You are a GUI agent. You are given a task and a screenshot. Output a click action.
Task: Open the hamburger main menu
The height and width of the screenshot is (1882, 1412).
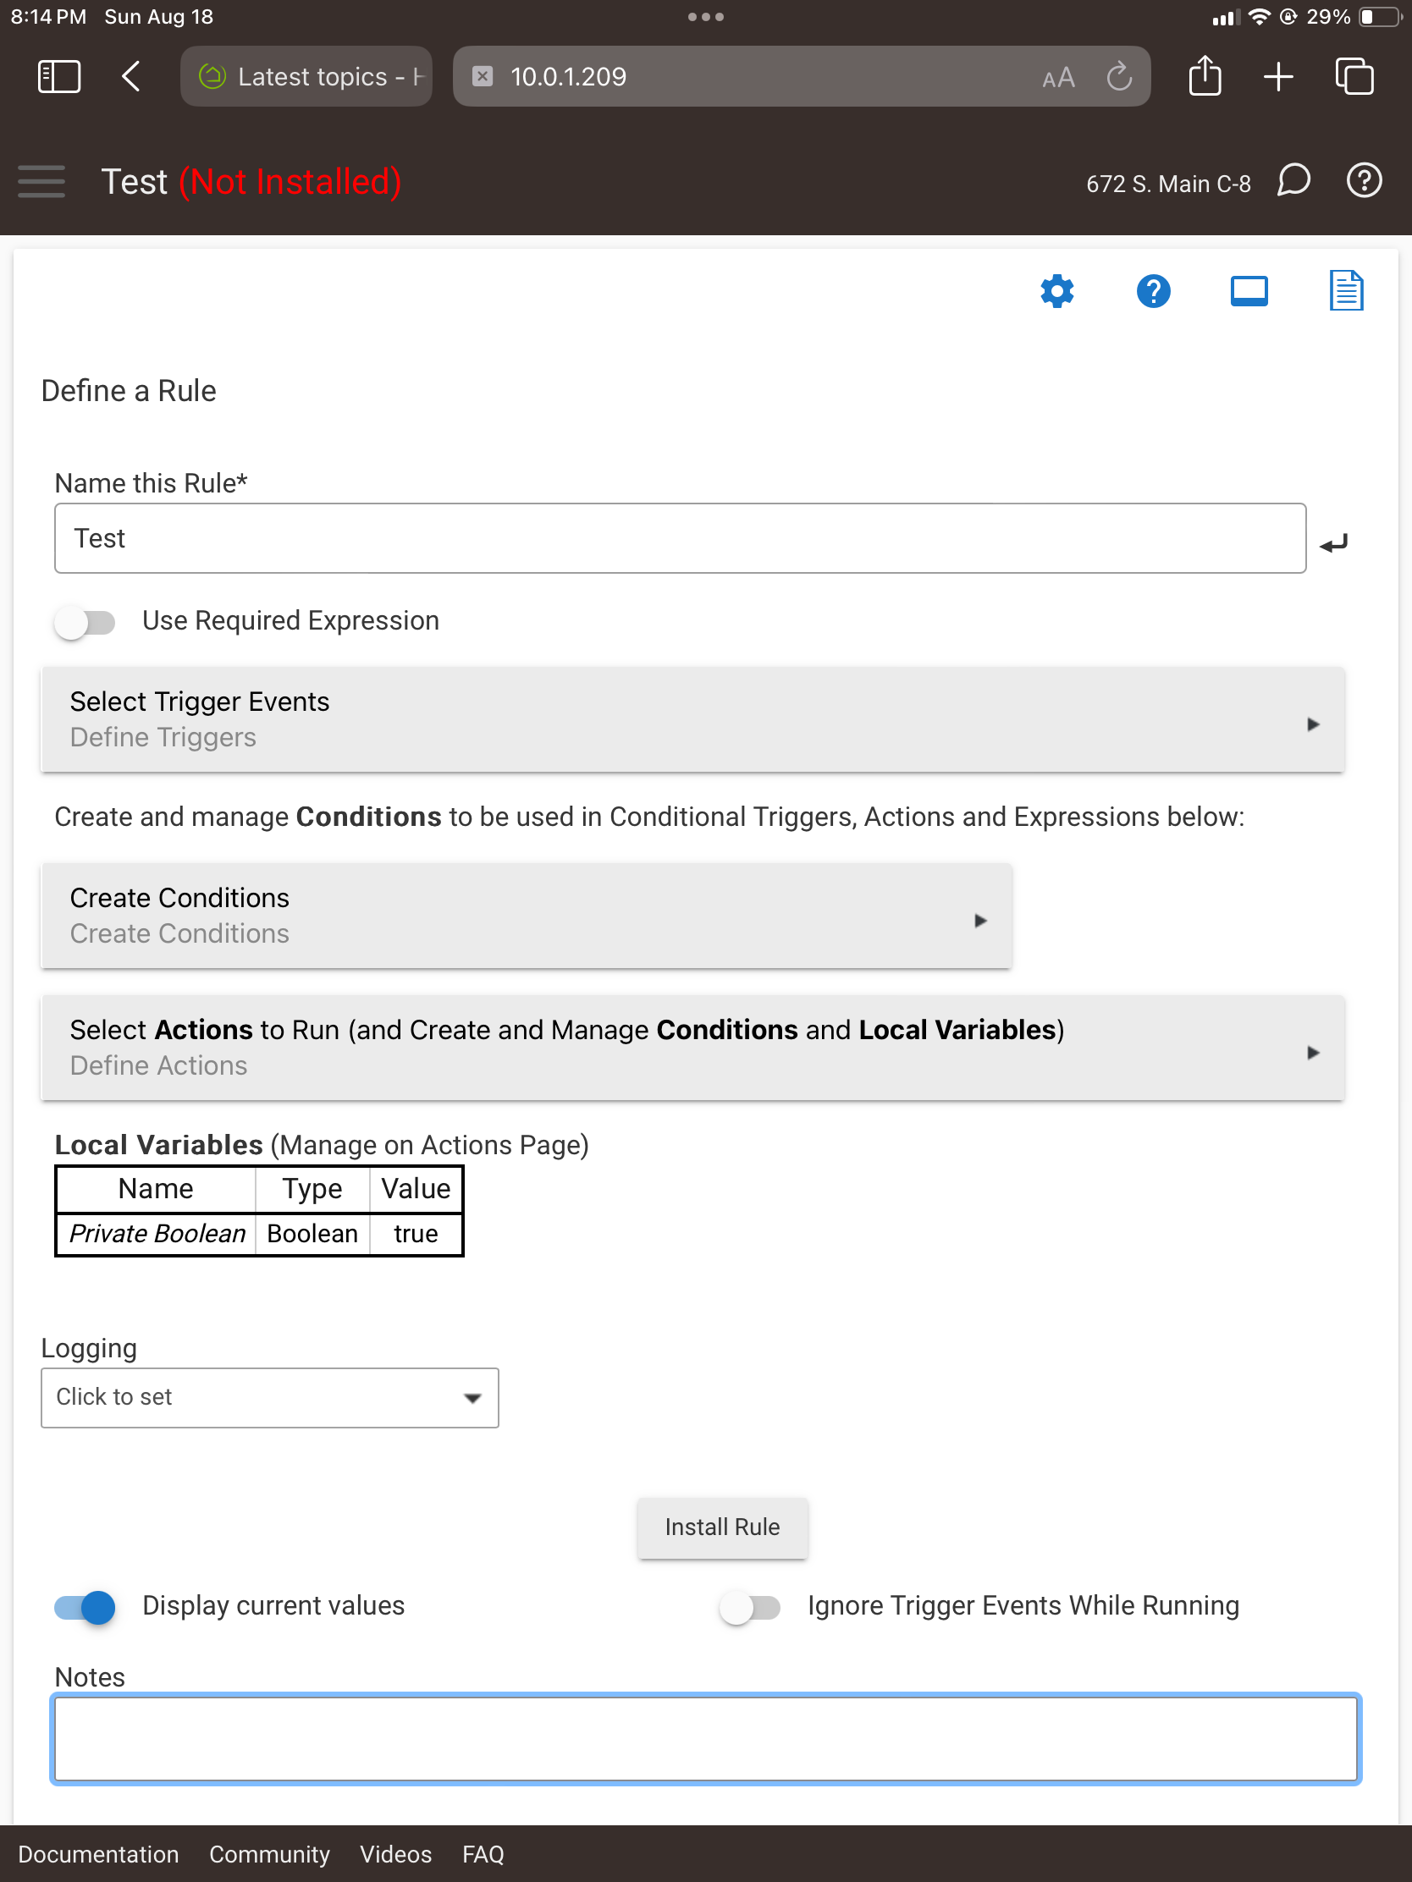pos(41,182)
